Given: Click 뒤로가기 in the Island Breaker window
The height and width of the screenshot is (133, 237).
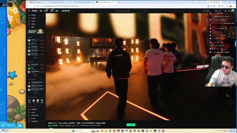Looking at the screenshot, I should [8, 126].
